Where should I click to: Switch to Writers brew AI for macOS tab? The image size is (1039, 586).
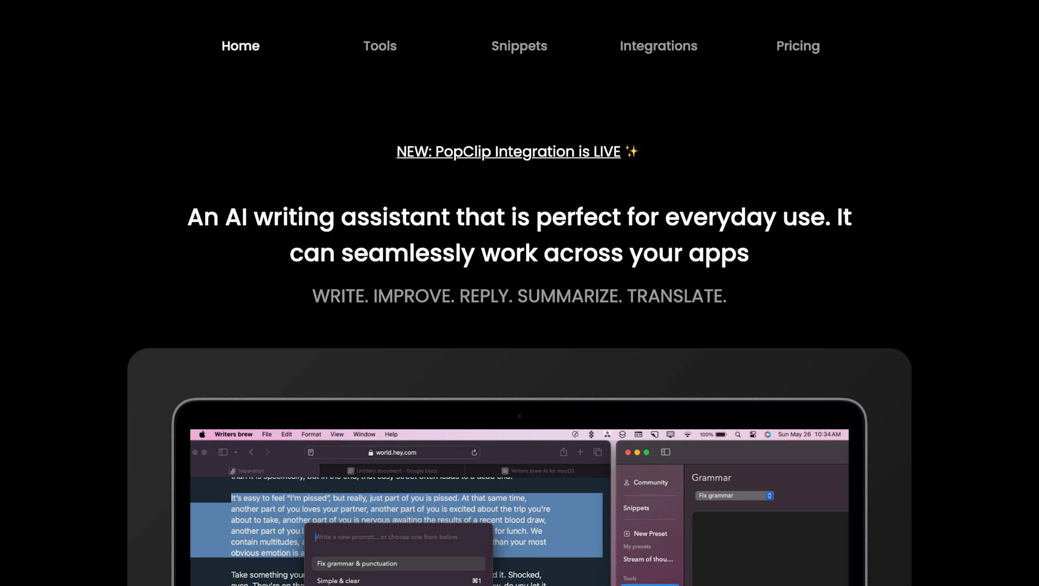[x=537, y=471]
